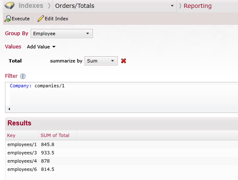Click the 878 total value

pyautogui.click(x=45, y=161)
